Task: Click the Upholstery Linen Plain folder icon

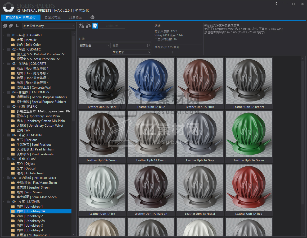Action: coord(13,116)
